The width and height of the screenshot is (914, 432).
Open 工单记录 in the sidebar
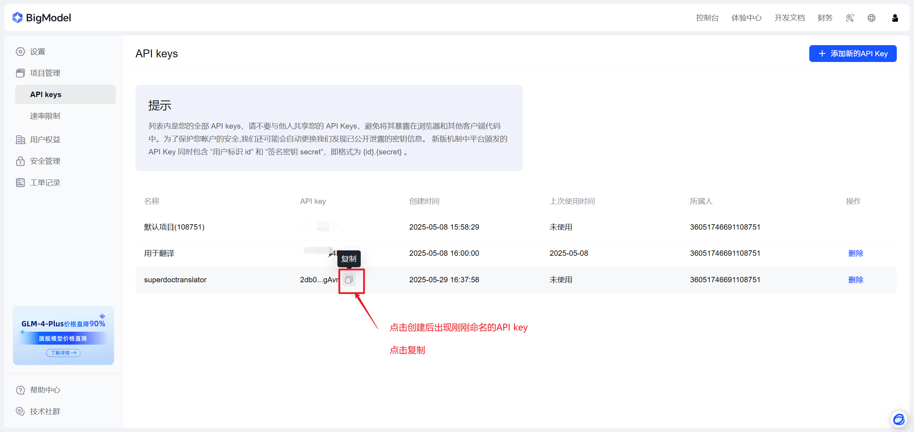[x=45, y=183]
